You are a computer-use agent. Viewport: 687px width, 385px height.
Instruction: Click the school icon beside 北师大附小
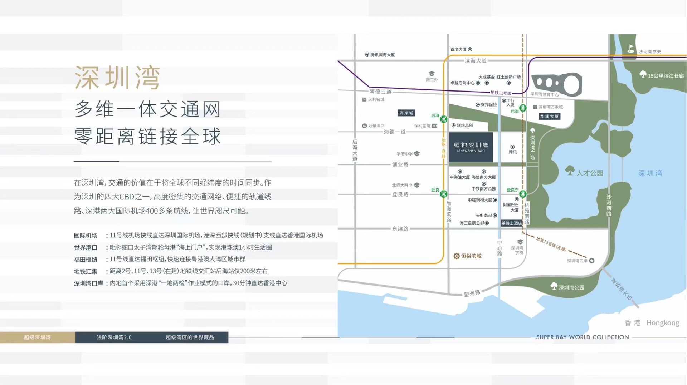417,185
